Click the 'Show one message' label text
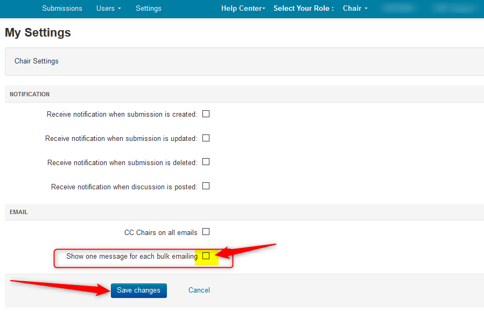Viewport: 484px width, 327px height. pos(132,257)
